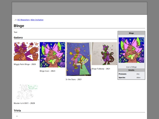Click the 'Alien' species value
The width and height of the screenshot is (159, 119).
click(138, 78)
